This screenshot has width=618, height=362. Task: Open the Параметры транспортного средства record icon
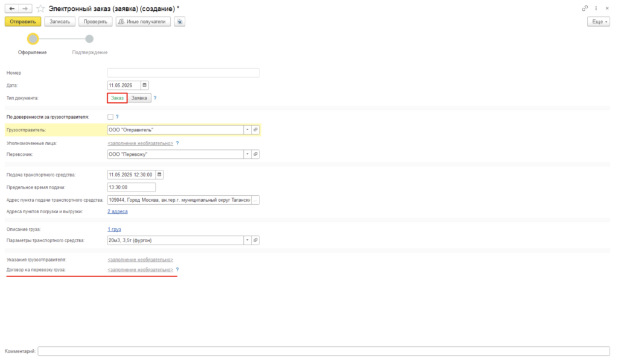[255, 240]
